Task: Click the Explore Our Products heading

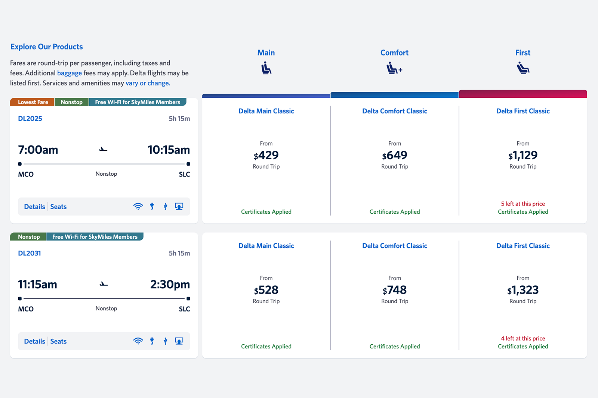Action: [x=47, y=47]
